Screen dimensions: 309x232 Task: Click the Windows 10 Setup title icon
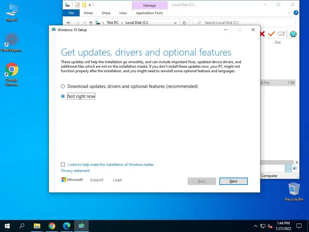53,30
